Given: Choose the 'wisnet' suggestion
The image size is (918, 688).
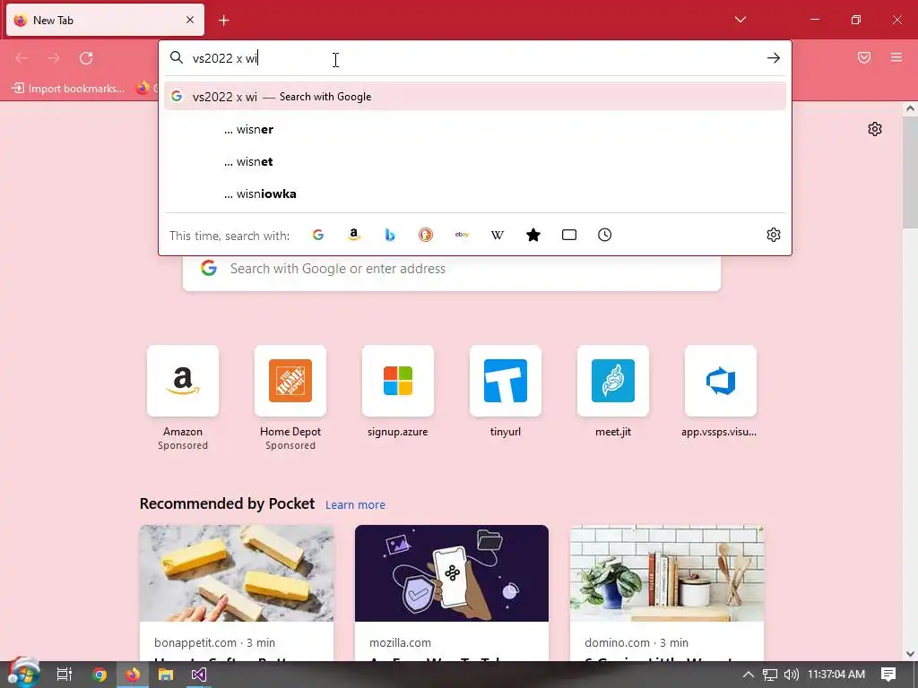Looking at the screenshot, I should 475,161.
